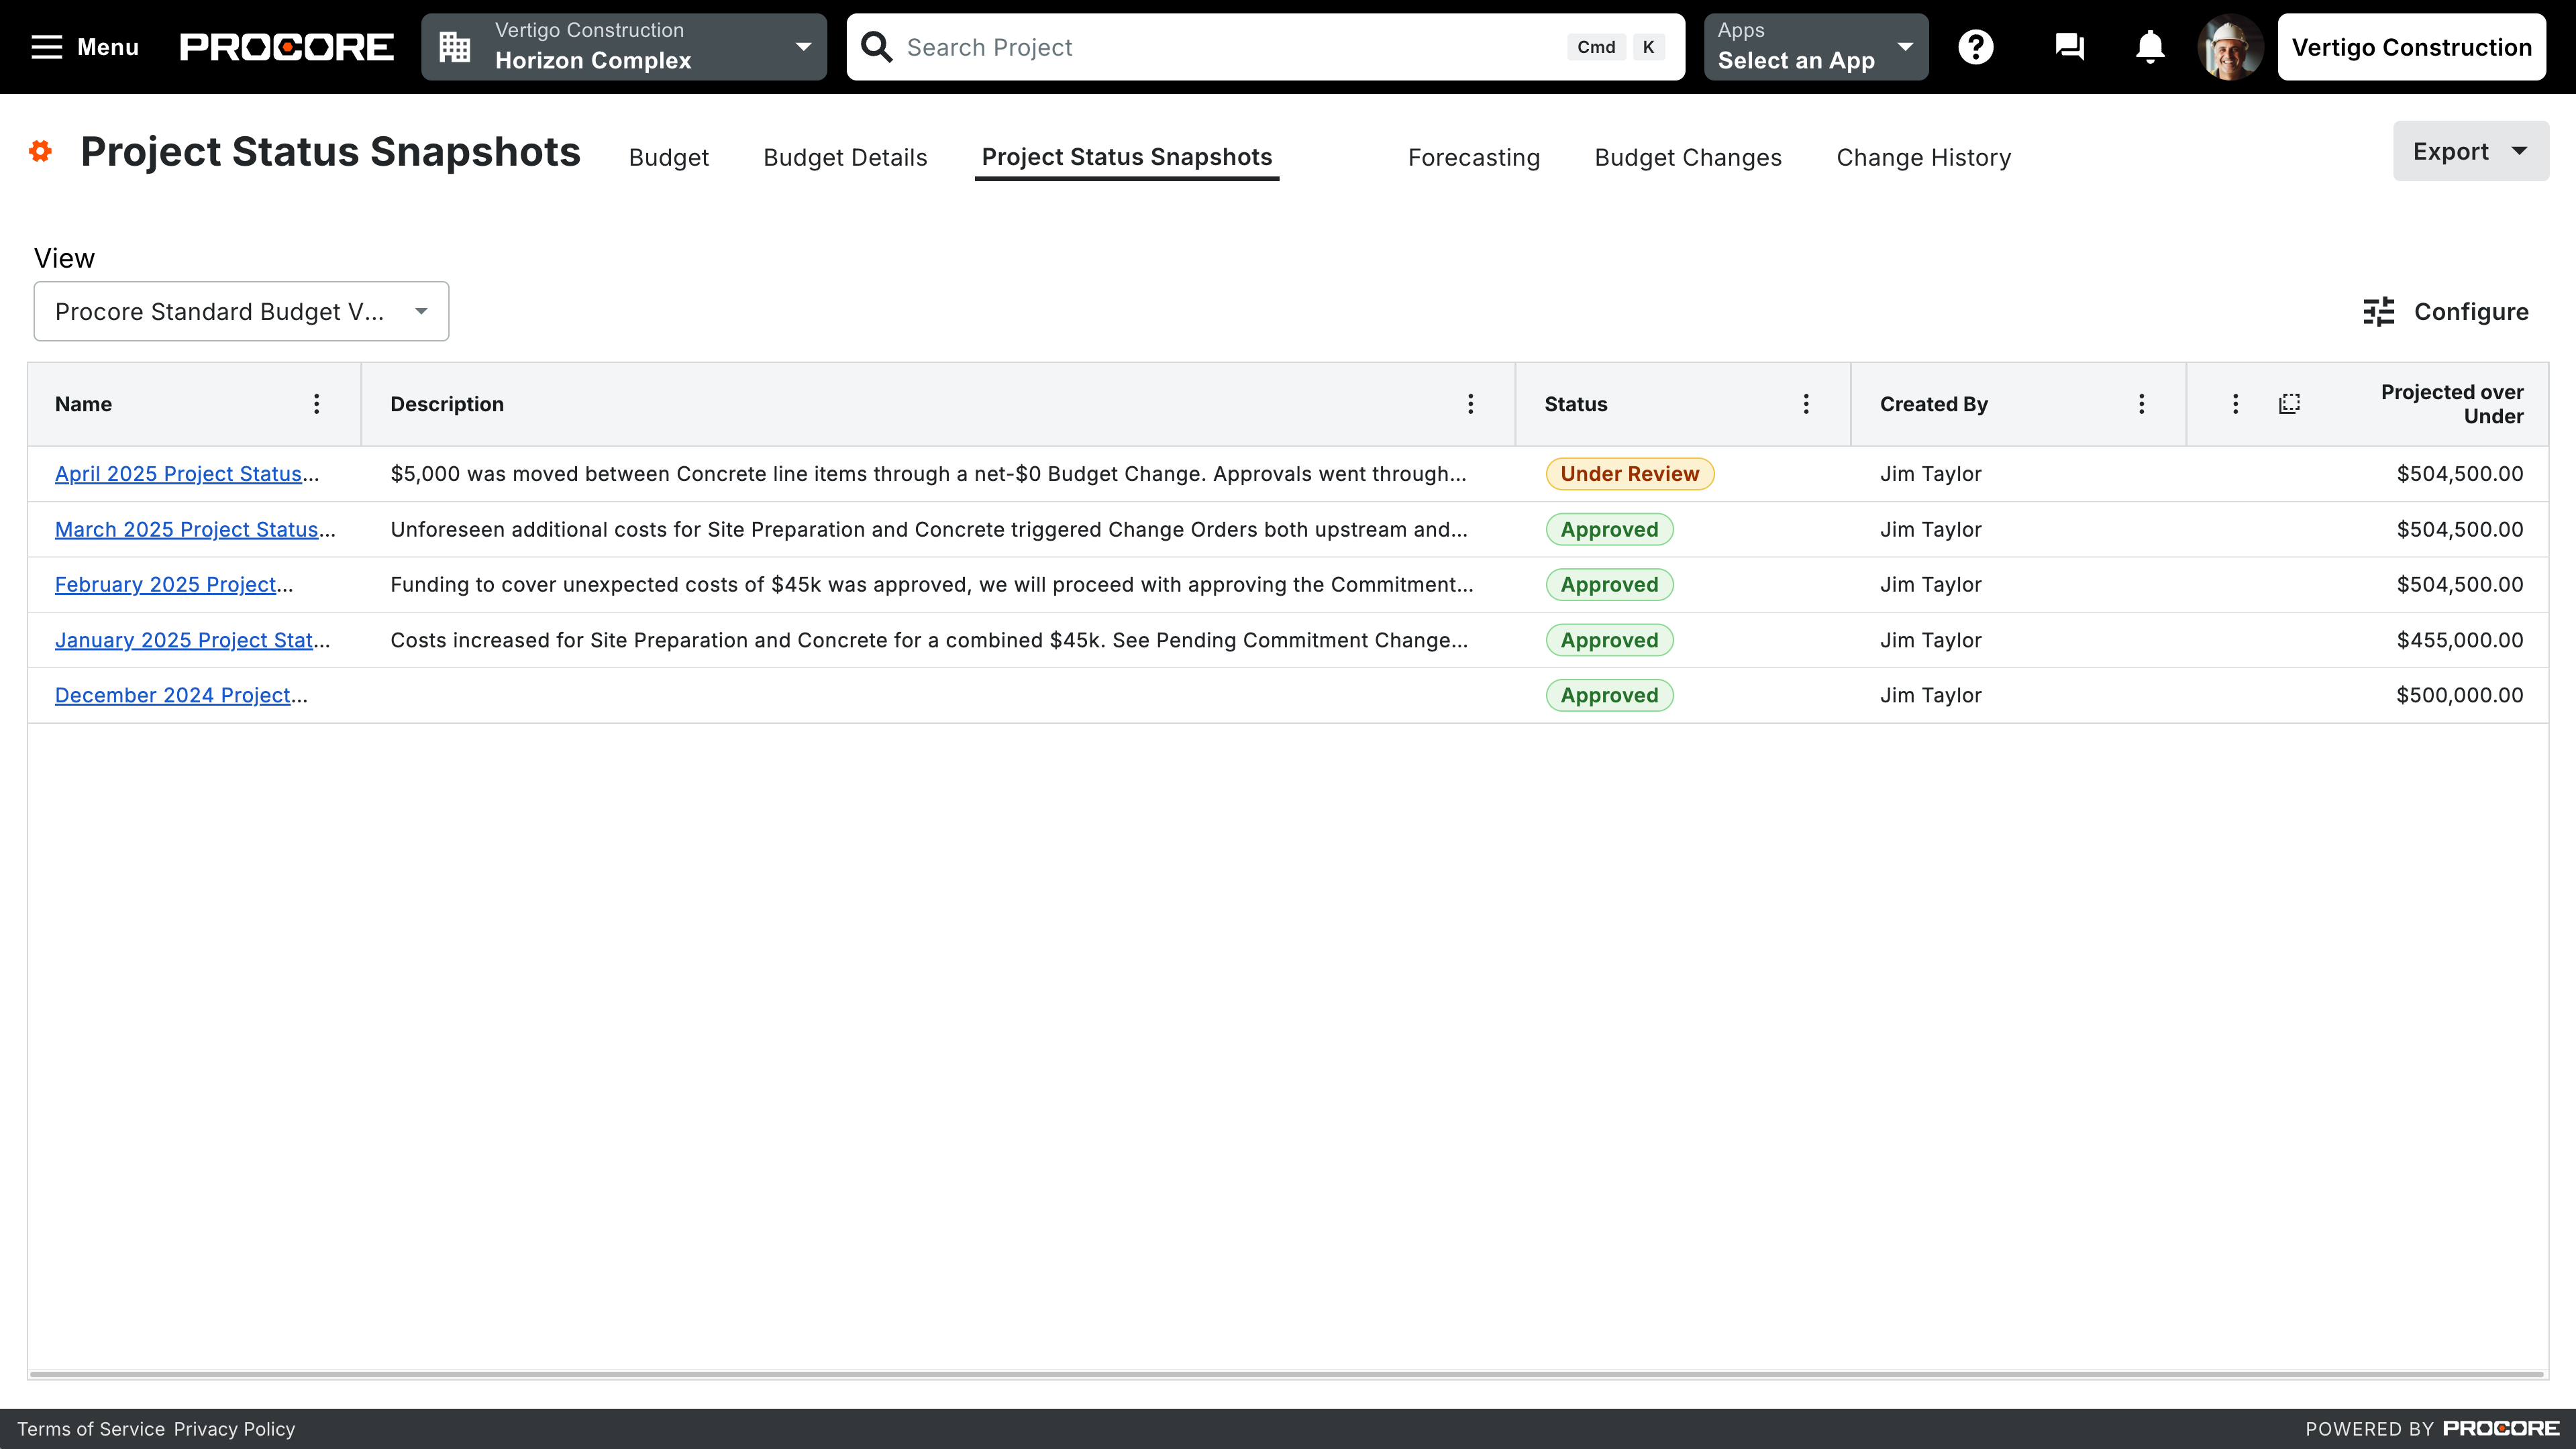Open the Help question mark icon
2576x1449 pixels.
coord(1975,46)
